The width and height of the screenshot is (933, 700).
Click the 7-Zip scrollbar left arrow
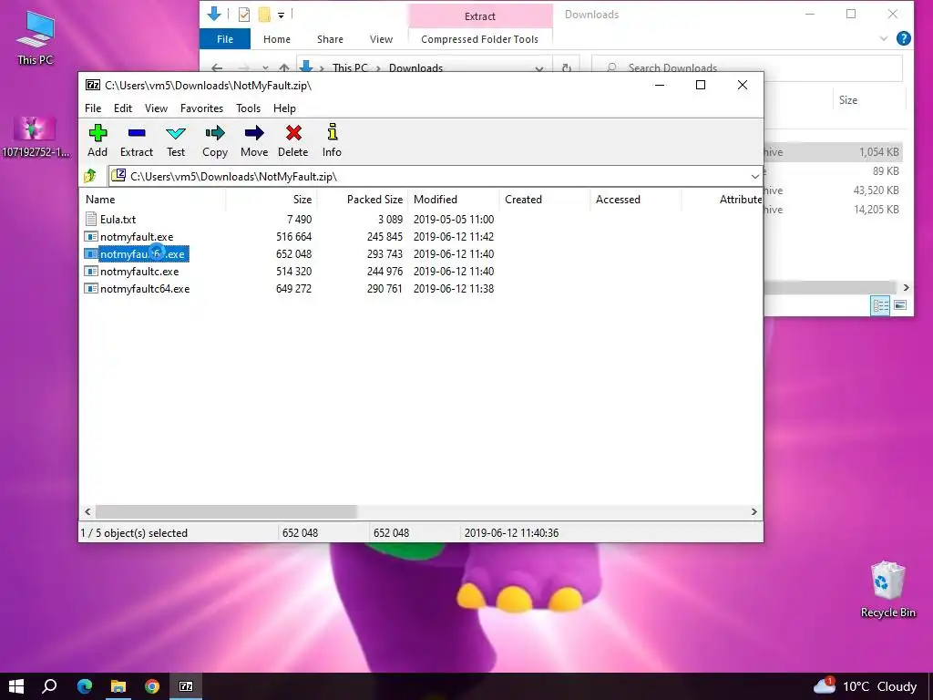click(x=88, y=512)
